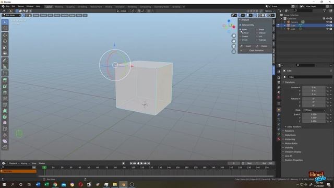Select the Measure ruler tool

(5, 66)
